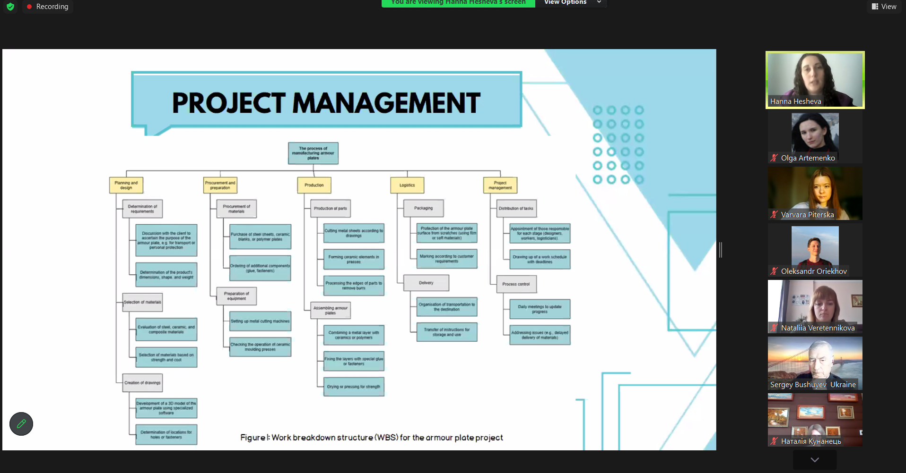Click 'Combining a metal layer with ceramics' box
Viewport: 906px width, 473px height.
pyautogui.click(x=354, y=335)
